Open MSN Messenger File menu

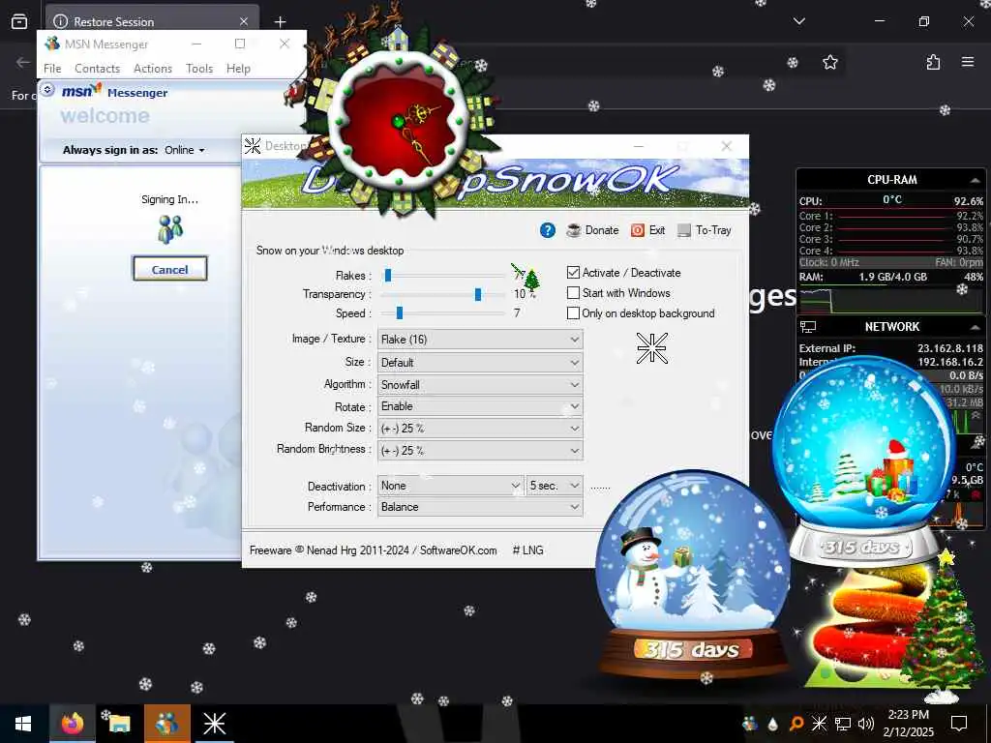tap(52, 69)
